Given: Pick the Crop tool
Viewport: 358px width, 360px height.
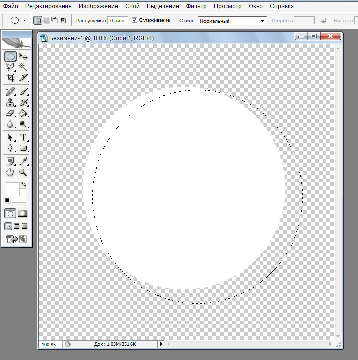Looking at the screenshot, I should (10, 78).
